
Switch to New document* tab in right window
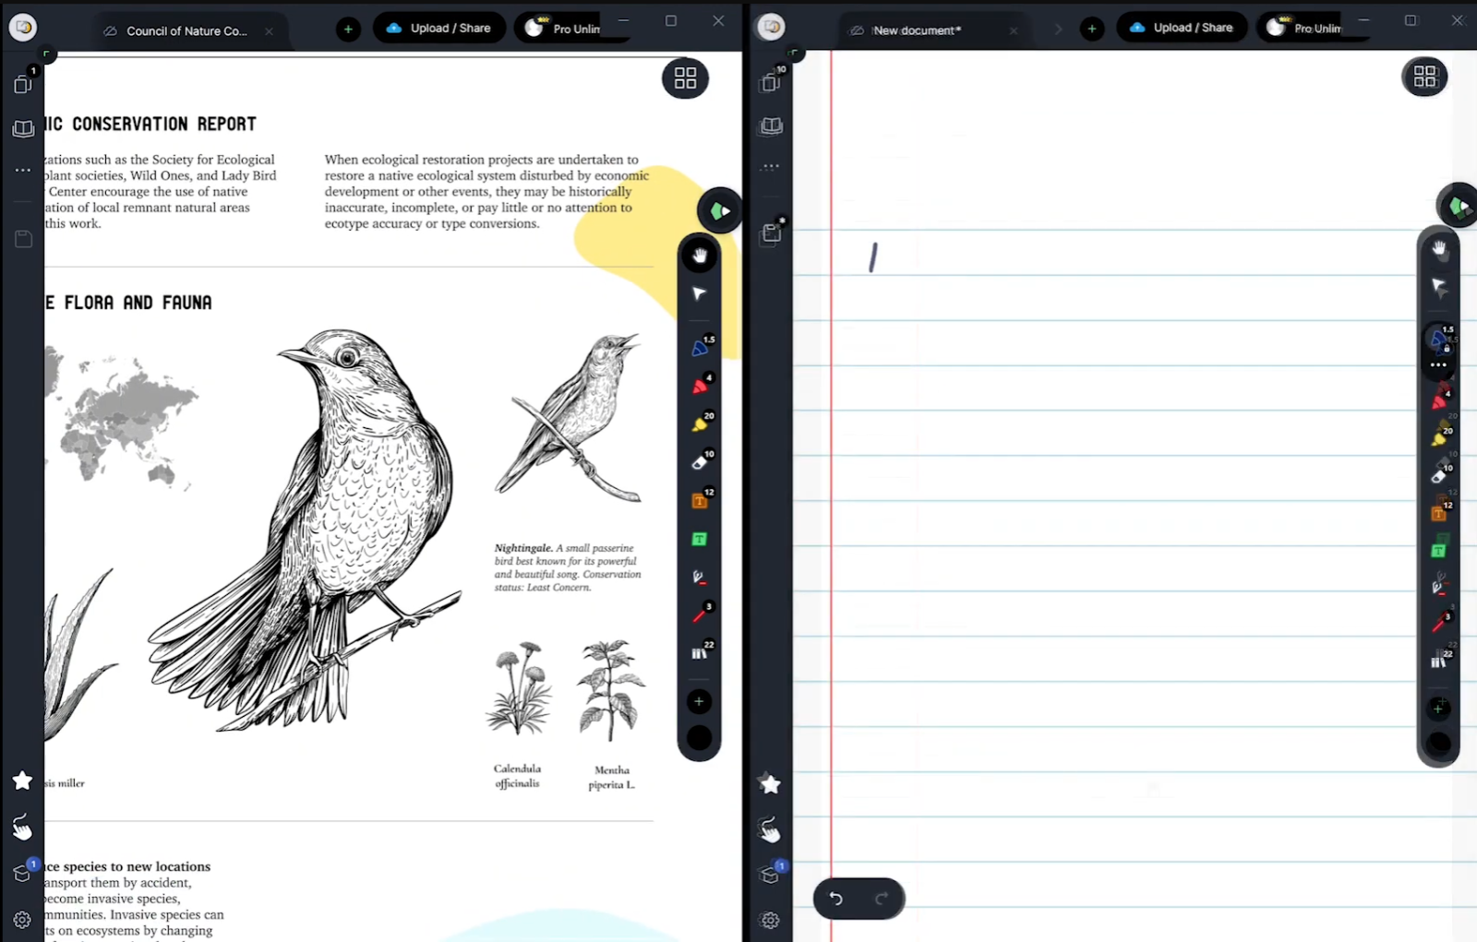917,30
